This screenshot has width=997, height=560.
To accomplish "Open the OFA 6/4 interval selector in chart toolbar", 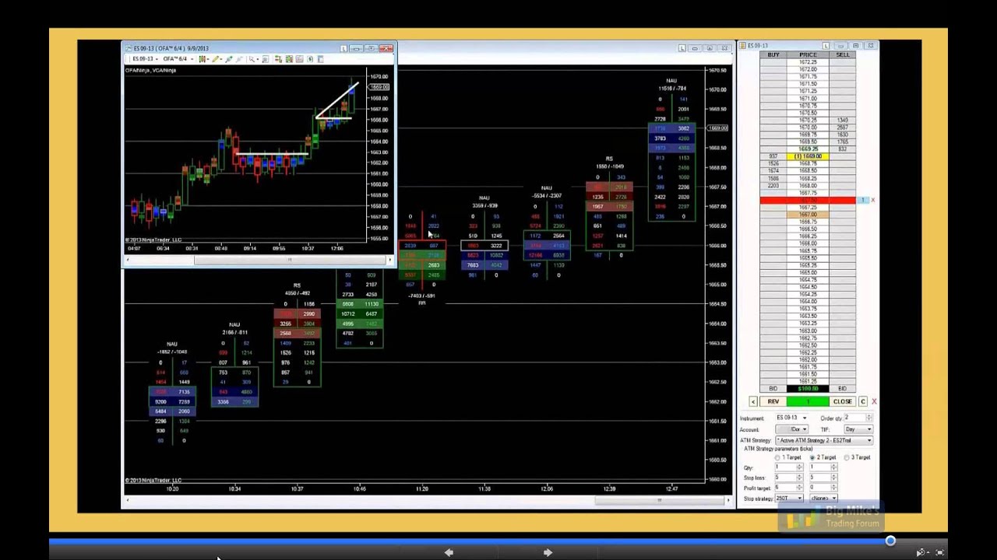I will 178,59.
